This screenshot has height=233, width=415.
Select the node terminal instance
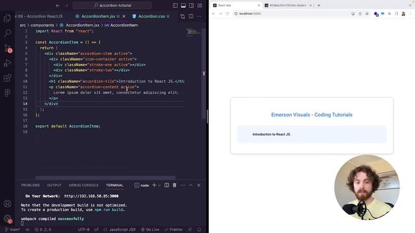tap(141, 186)
